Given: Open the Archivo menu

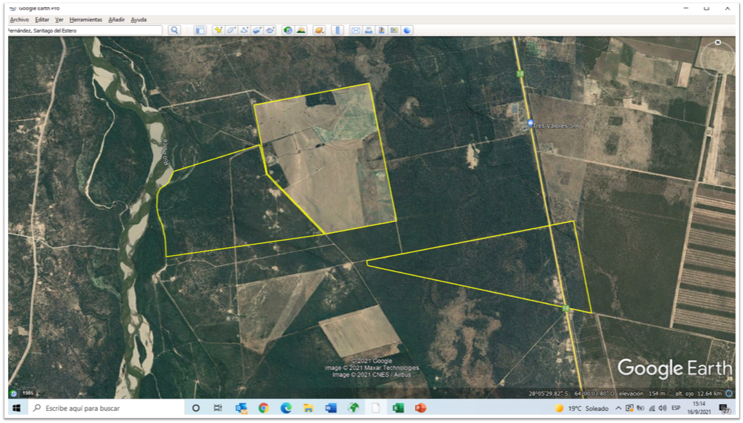Looking at the screenshot, I should point(19,20).
